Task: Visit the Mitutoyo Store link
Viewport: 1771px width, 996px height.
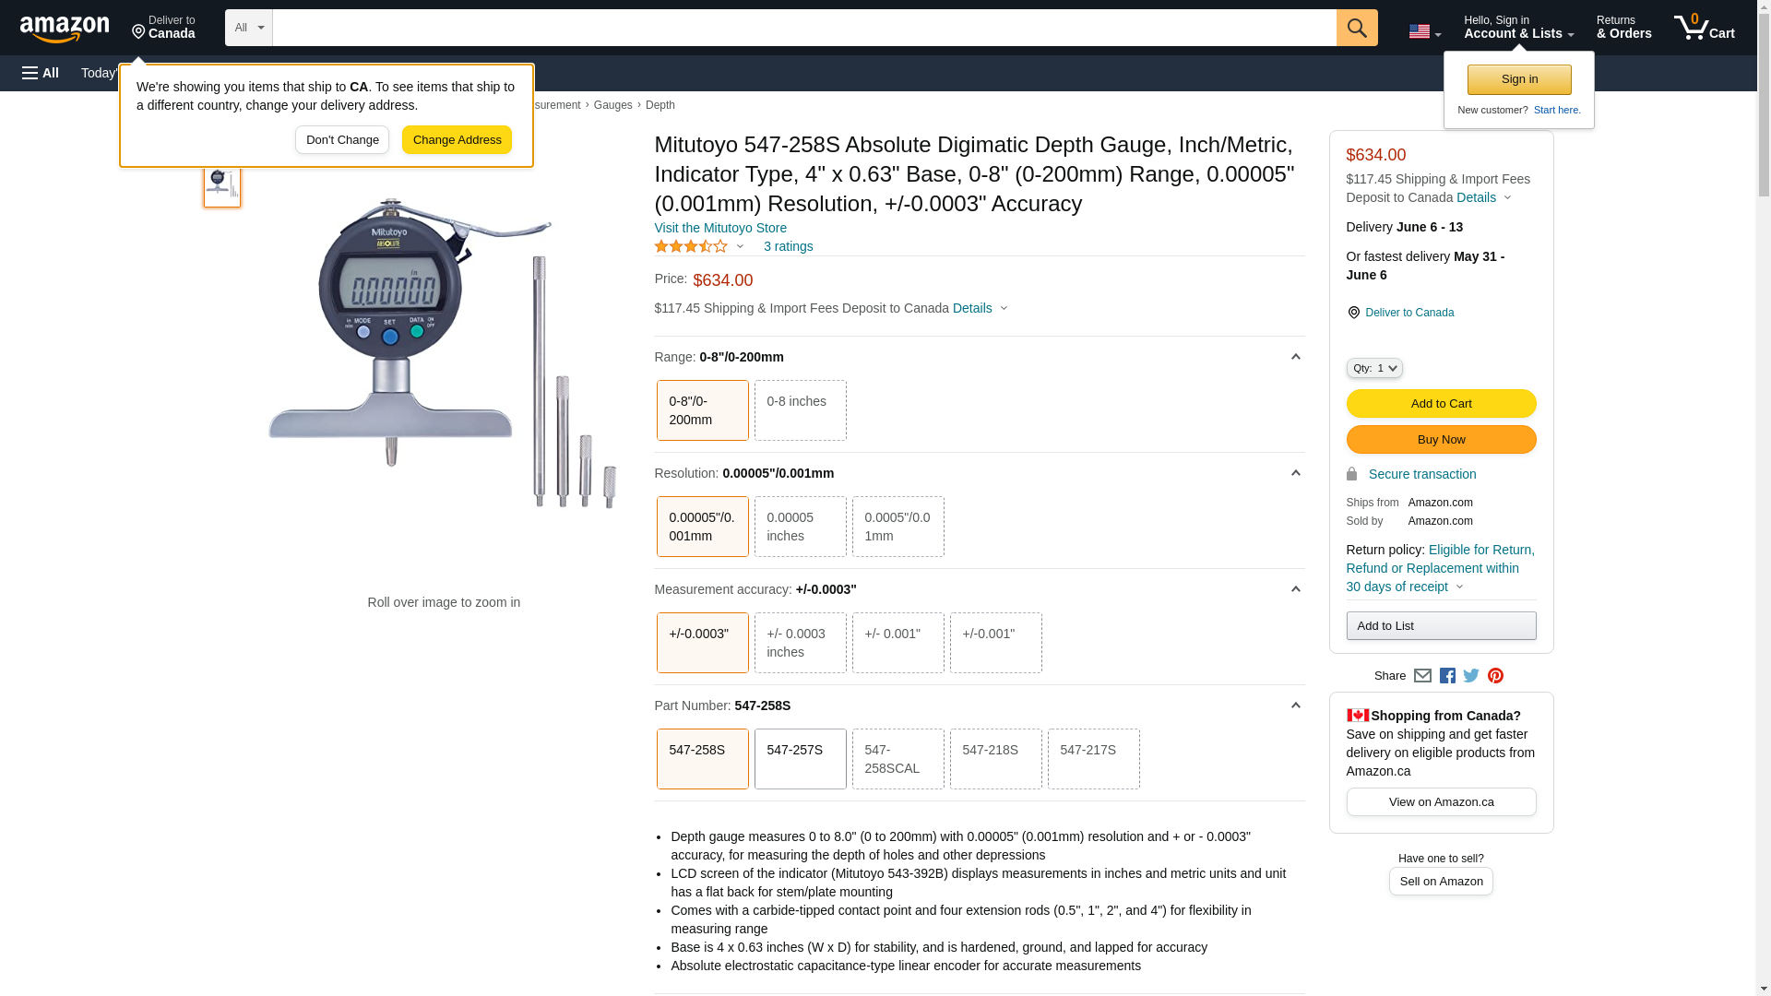Action: pyautogui.click(x=720, y=228)
